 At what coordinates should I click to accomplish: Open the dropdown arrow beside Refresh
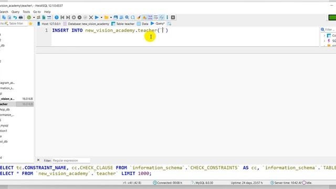(34, 17)
